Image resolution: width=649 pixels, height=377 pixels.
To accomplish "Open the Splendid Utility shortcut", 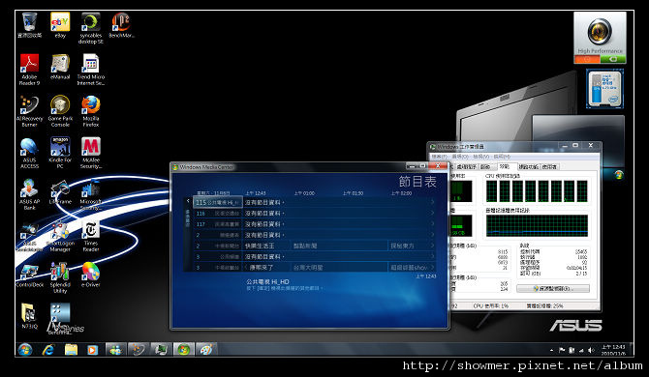I will click(x=60, y=277).
